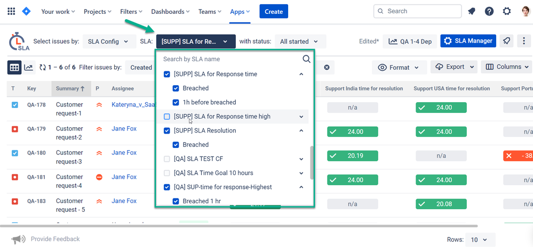Check [SUPP] SLA for Response time high
Image resolution: width=533 pixels, height=247 pixels.
pos(167,117)
